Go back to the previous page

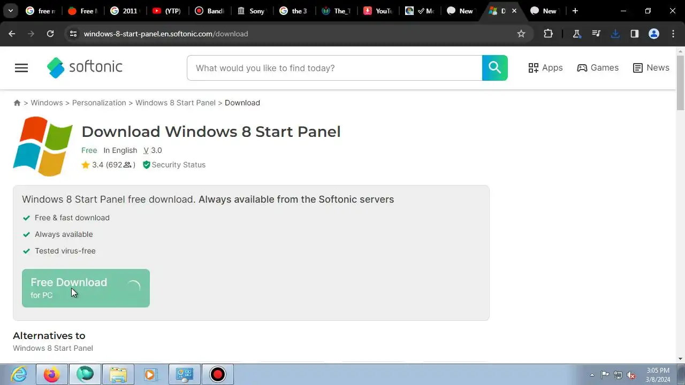click(12, 34)
